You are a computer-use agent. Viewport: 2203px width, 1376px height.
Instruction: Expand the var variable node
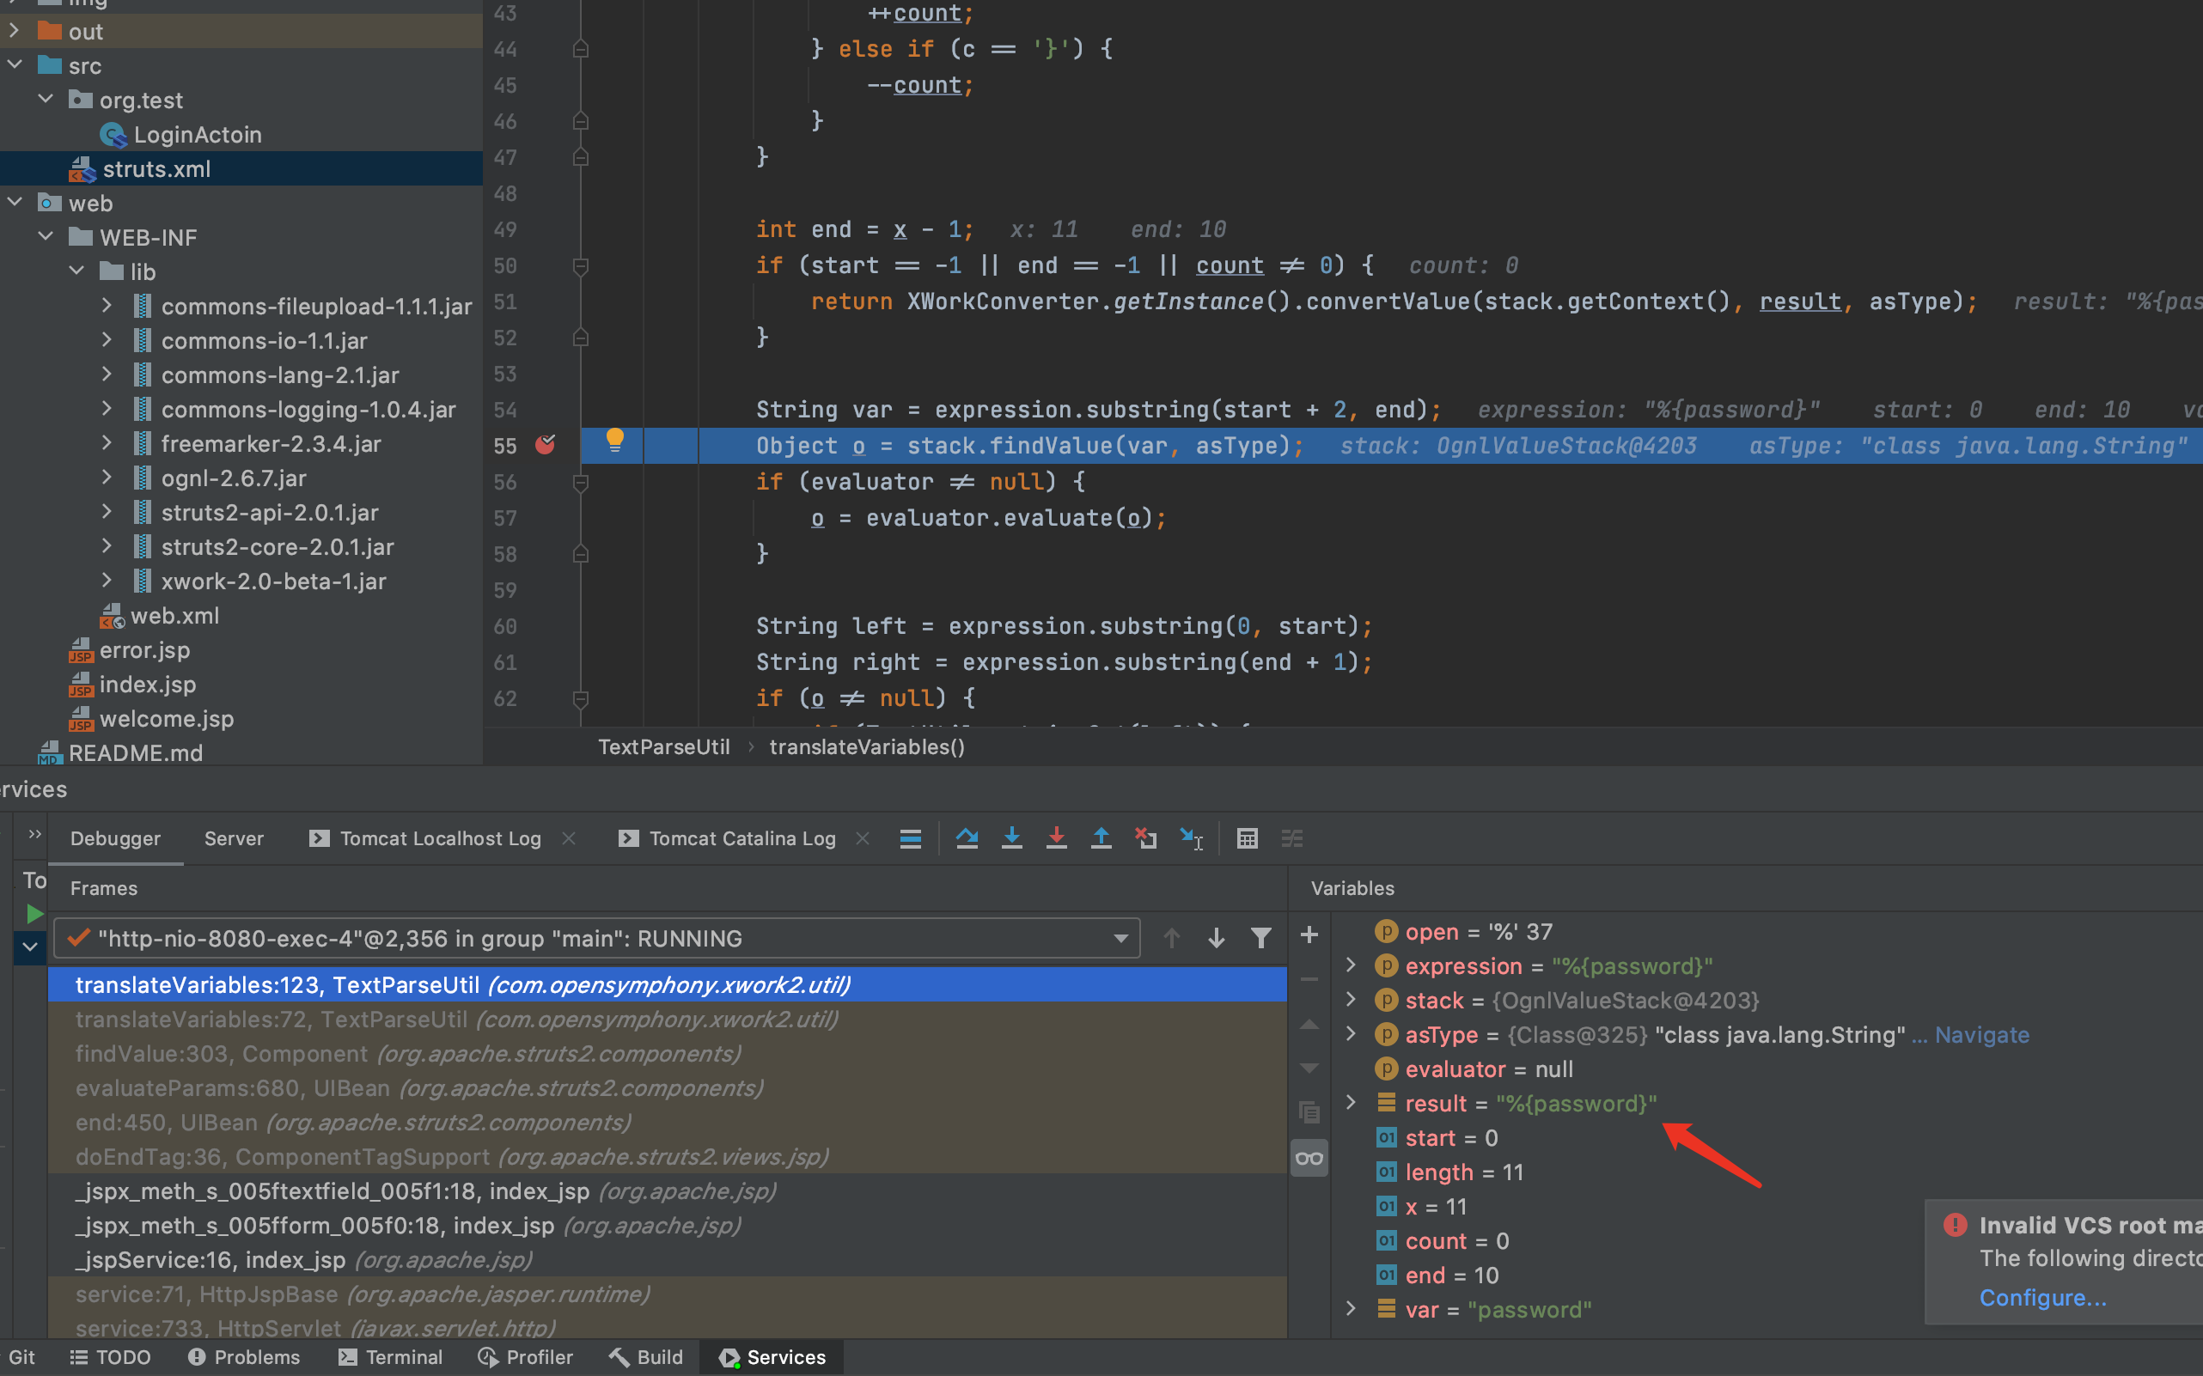(x=1351, y=1310)
